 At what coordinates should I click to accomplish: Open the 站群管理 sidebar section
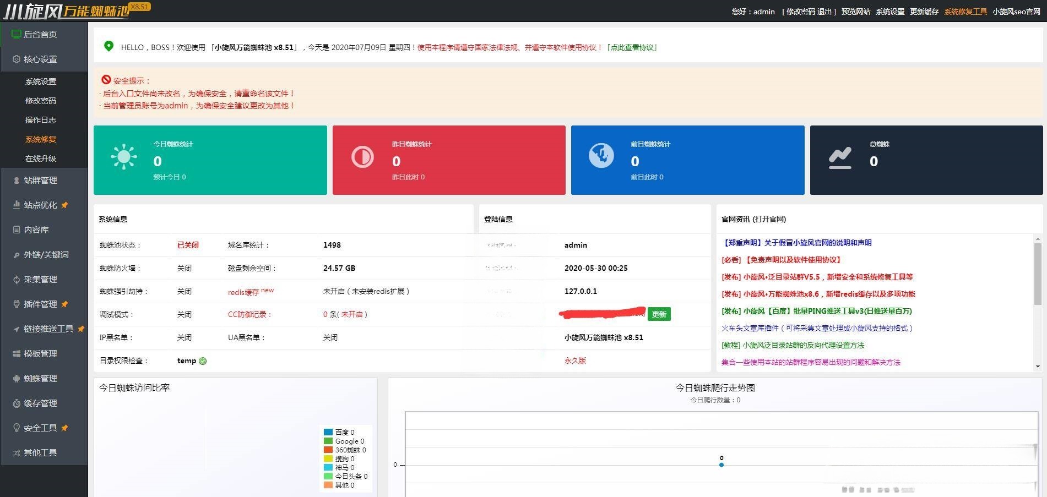[x=39, y=180]
